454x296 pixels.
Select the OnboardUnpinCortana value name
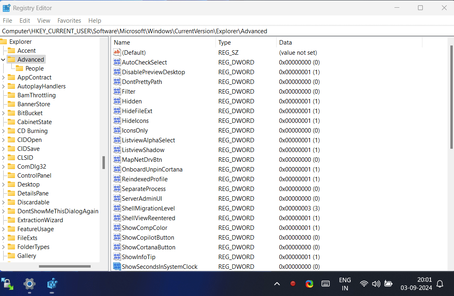coord(152,169)
